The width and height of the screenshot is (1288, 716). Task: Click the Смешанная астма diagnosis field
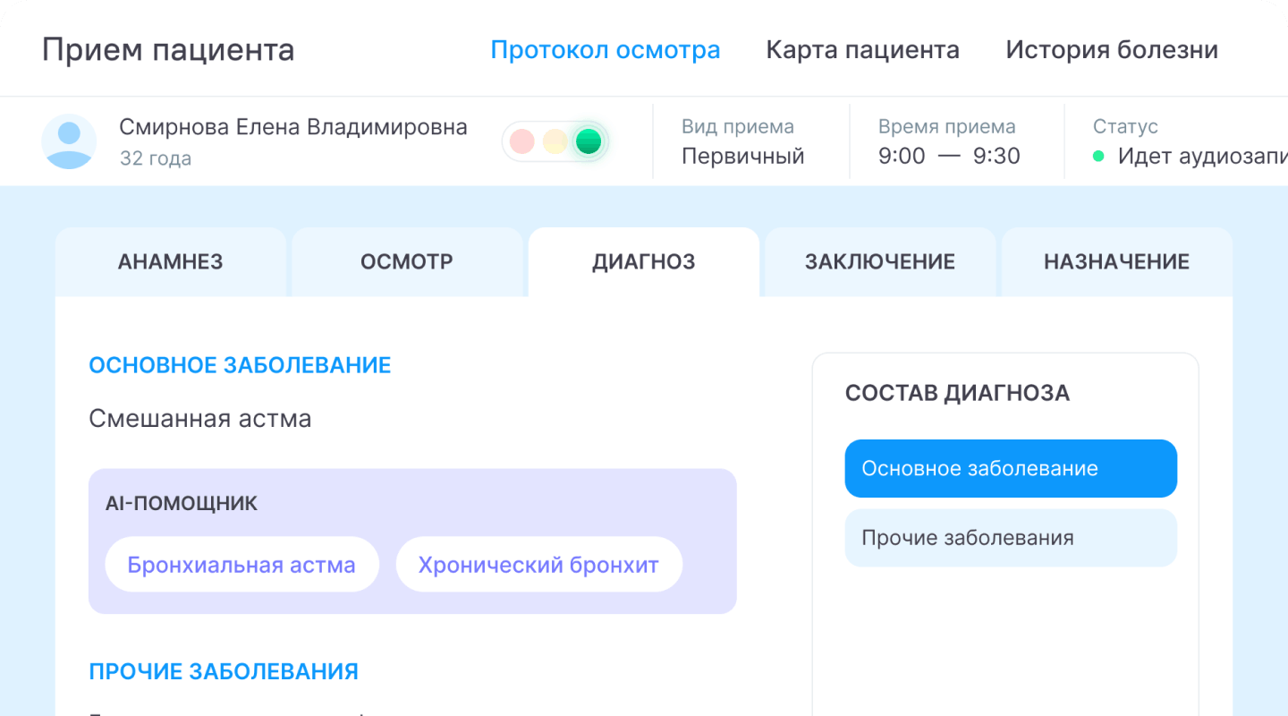[x=200, y=418]
